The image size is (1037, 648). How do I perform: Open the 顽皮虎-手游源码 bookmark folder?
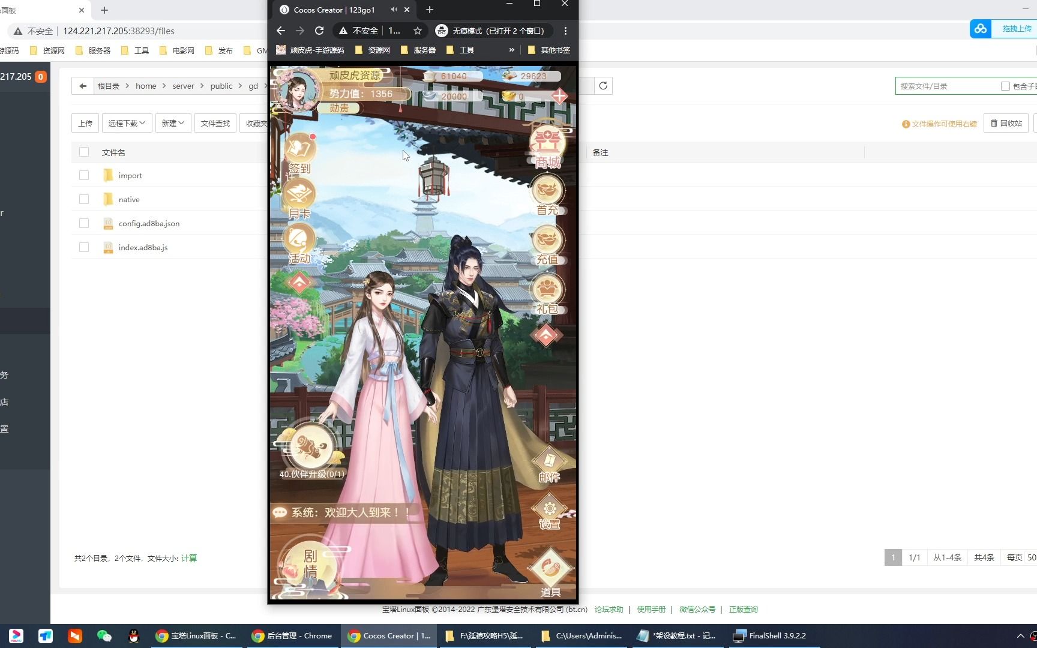click(310, 50)
